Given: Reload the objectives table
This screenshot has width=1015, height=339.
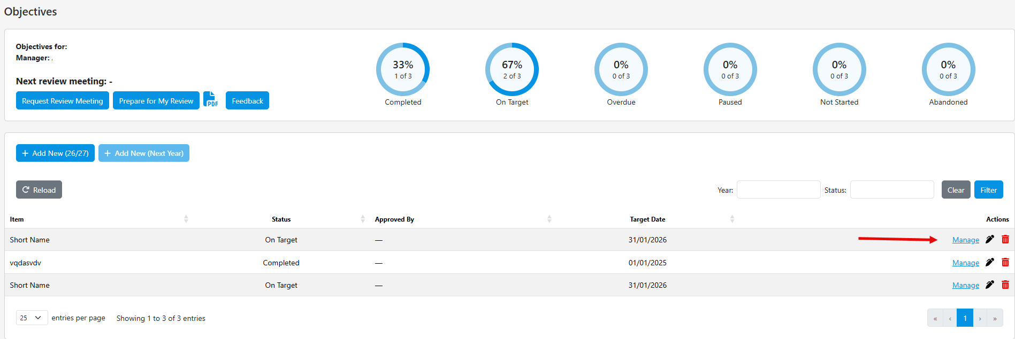Looking at the screenshot, I should [x=39, y=190].
